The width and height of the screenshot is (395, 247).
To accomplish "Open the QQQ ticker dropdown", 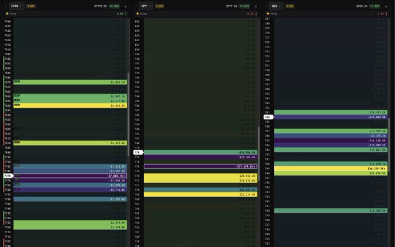I will pos(276,6).
